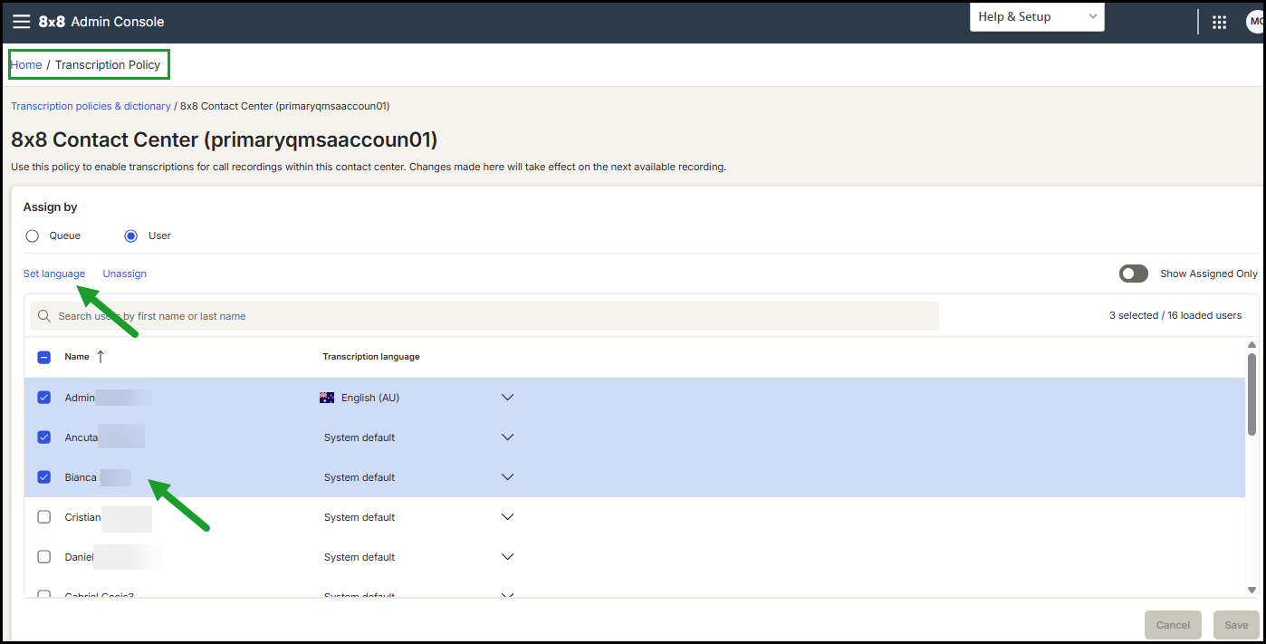Expand Daniel's transcription language dropdown

coord(507,557)
